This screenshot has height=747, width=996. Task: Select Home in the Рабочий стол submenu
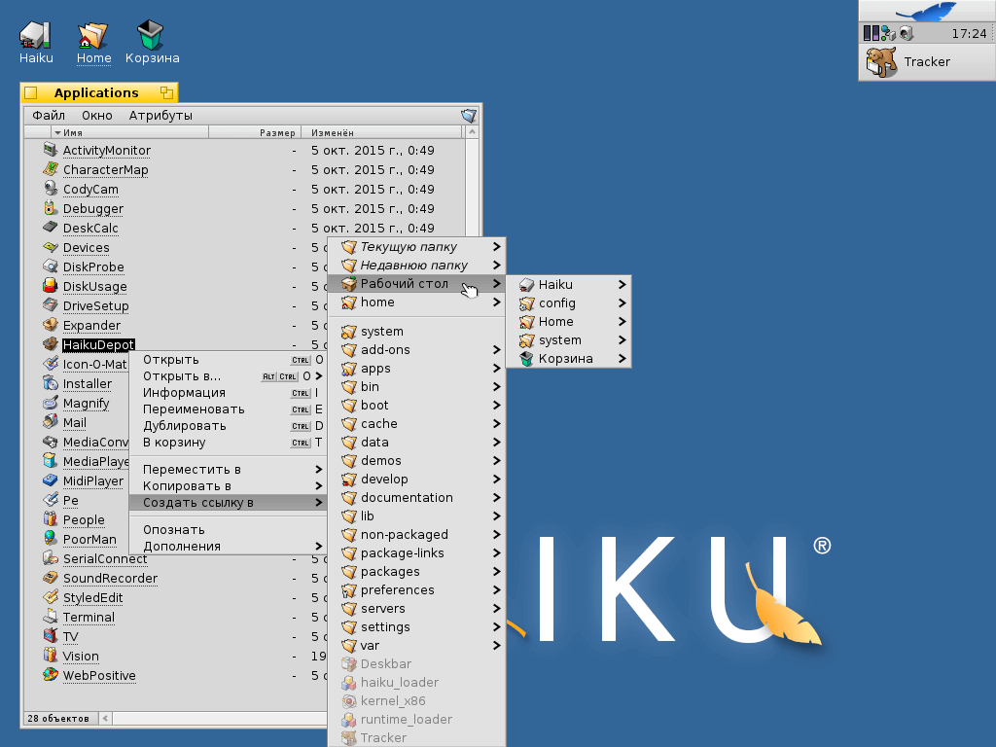click(568, 322)
